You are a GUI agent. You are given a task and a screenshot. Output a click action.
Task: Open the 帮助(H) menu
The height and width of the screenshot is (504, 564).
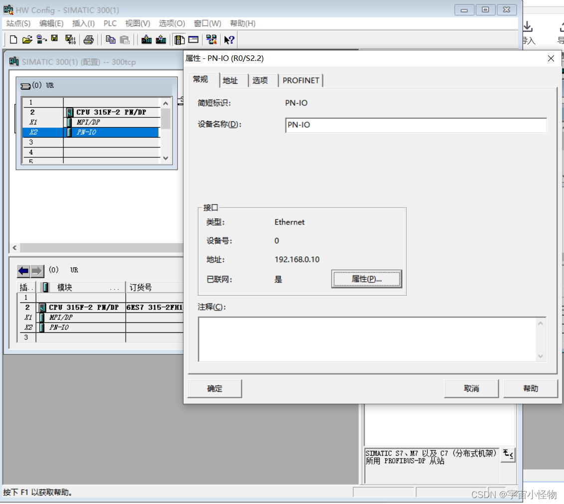tap(243, 23)
